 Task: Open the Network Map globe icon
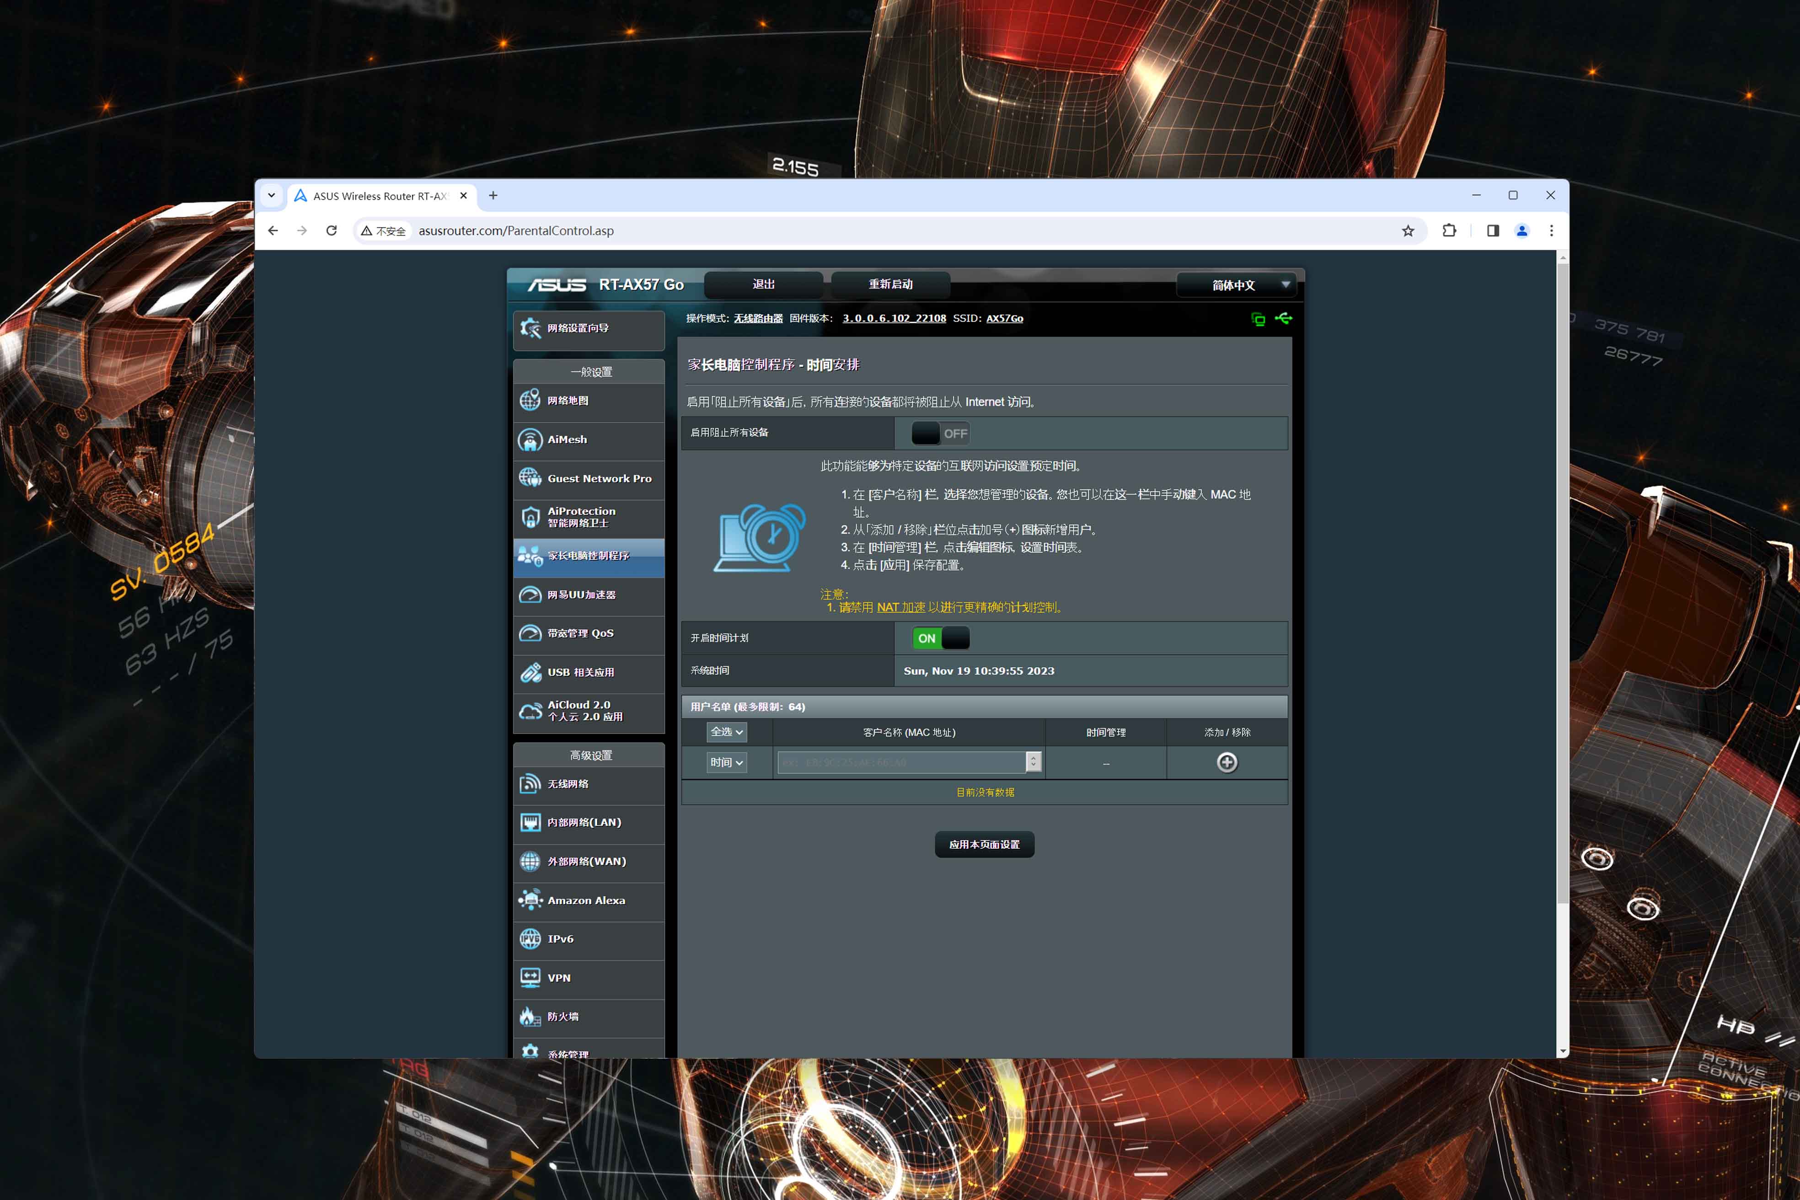(530, 400)
